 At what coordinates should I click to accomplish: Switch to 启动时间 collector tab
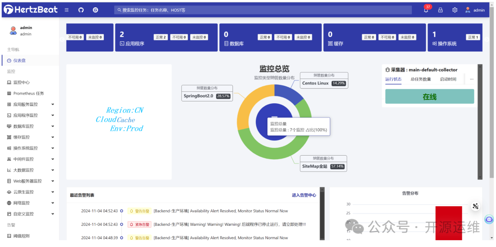pos(448,79)
